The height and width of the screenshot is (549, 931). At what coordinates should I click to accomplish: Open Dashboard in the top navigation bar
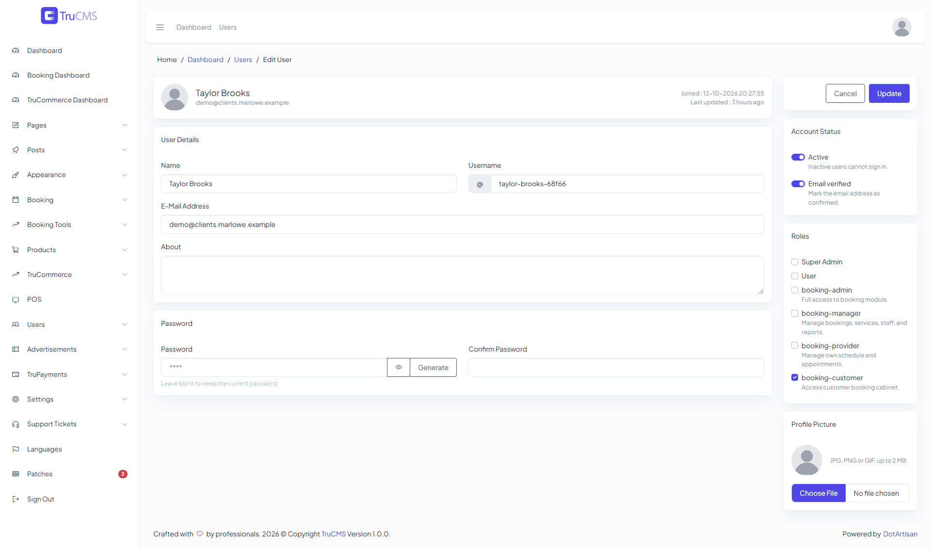[194, 27]
